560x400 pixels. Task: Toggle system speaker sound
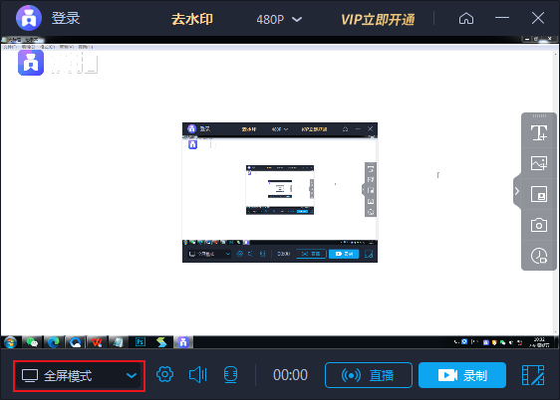click(197, 375)
